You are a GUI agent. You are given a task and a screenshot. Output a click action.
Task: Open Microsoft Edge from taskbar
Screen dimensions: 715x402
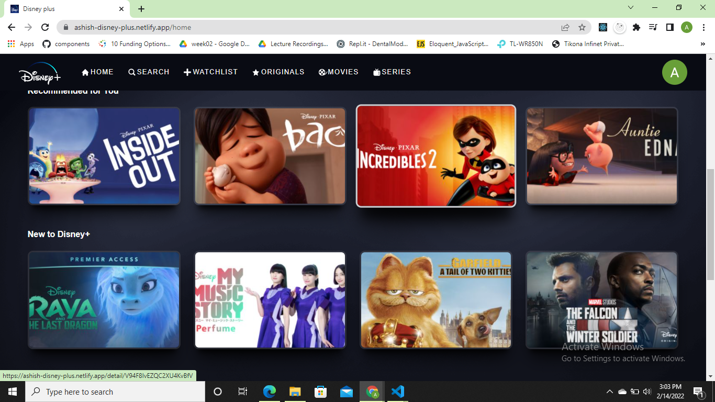pos(269,392)
